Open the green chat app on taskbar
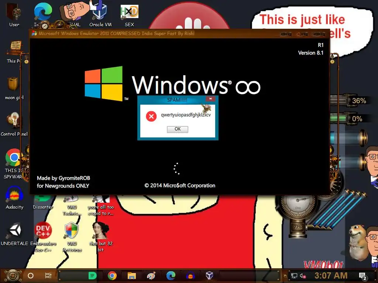The height and width of the screenshot is (283, 378). [x=92, y=276]
